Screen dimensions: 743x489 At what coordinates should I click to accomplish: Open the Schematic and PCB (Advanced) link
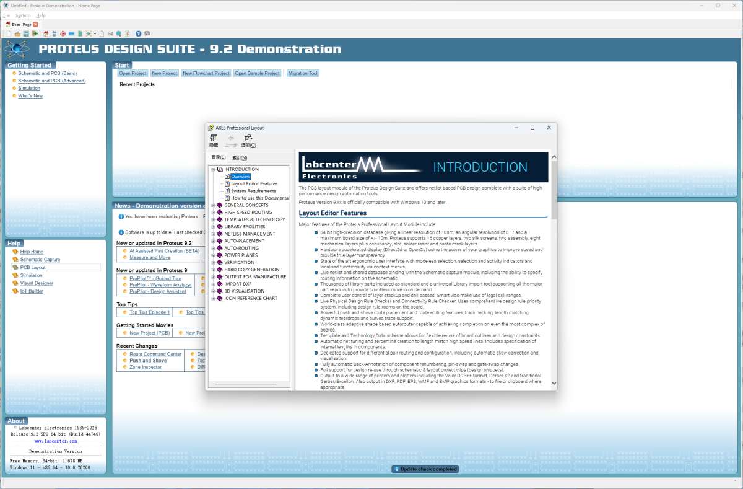pyautogui.click(x=52, y=81)
